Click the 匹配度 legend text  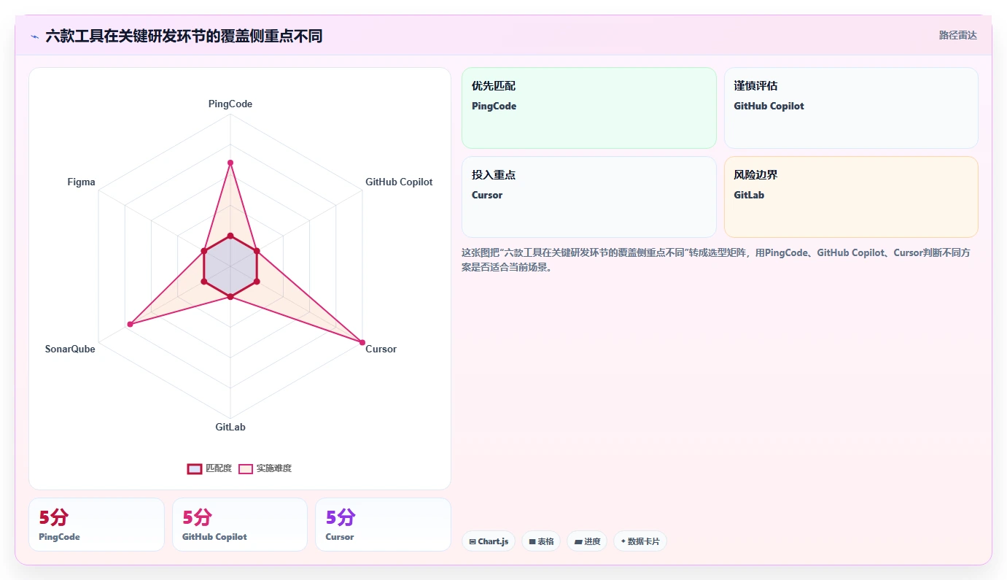pyautogui.click(x=219, y=468)
